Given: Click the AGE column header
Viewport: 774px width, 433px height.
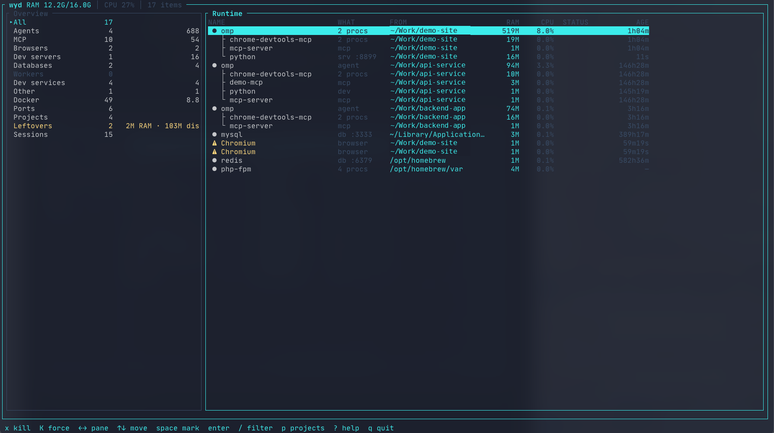Looking at the screenshot, I should click(643, 22).
